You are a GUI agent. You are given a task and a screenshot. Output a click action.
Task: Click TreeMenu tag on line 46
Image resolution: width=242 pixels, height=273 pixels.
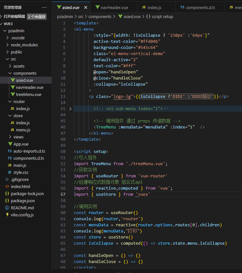pyautogui.click(x=106, y=127)
